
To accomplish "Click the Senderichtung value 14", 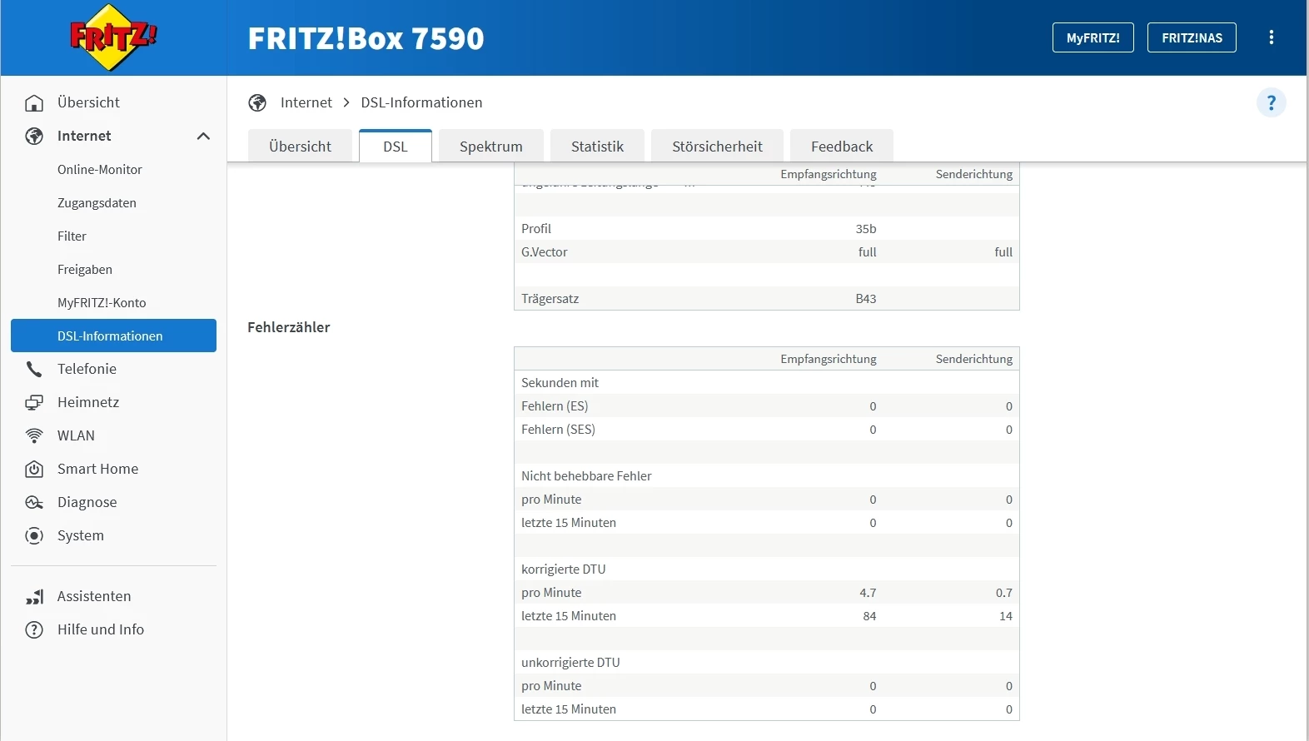I will pos(1006,616).
